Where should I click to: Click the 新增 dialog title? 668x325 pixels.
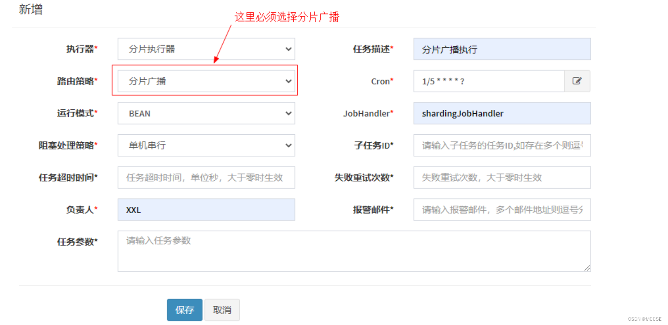click(x=31, y=10)
